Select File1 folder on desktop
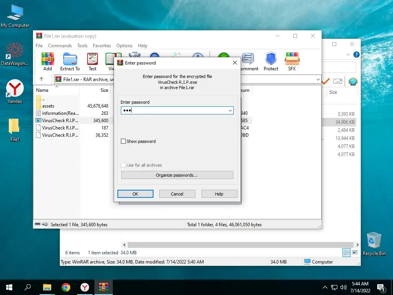The width and height of the screenshot is (393, 295). click(x=14, y=130)
